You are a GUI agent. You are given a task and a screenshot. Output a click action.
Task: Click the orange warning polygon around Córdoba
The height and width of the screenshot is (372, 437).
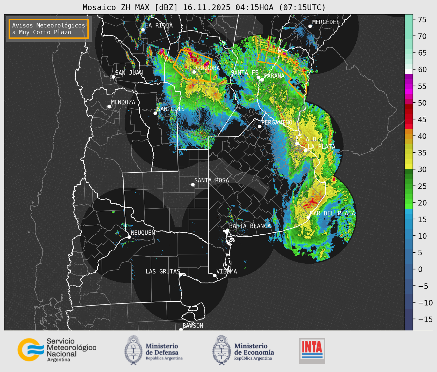click(193, 65)
